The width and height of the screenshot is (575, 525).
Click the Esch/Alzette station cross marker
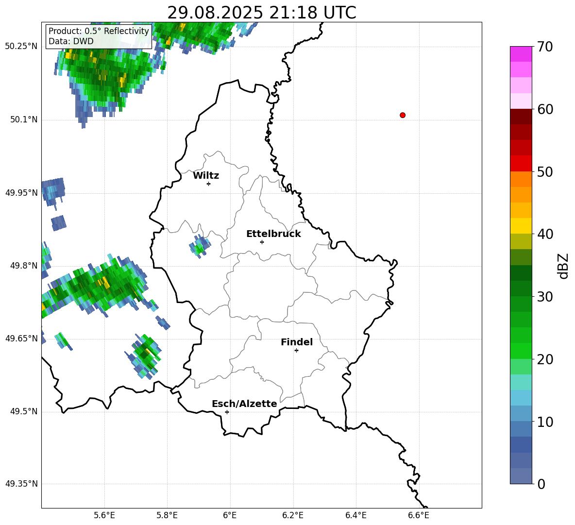pyautogui.click(x=227, y=412)
